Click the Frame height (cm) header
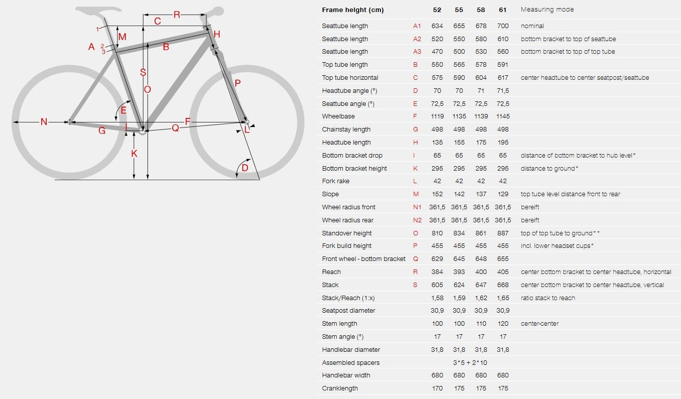The height and width of the screenshot is (399, 681). point(353,10)
